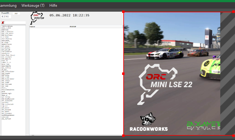This screenshot has width=235, height=140.
Task: Click the ORC Pitstop logo
Action: (37, 18)
